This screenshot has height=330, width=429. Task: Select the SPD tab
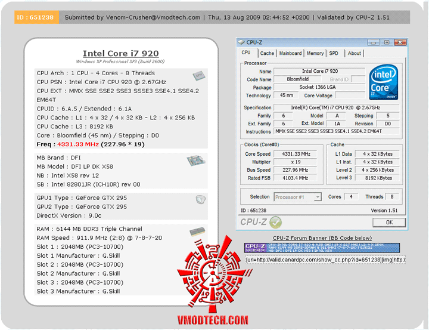click(x=334, y=54)
